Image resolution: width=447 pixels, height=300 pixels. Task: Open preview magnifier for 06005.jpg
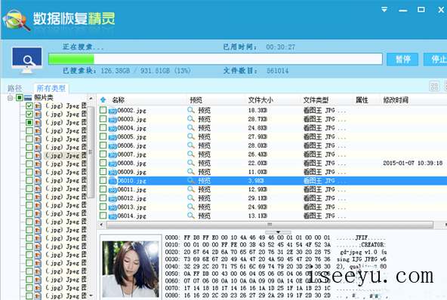(191, 136)
